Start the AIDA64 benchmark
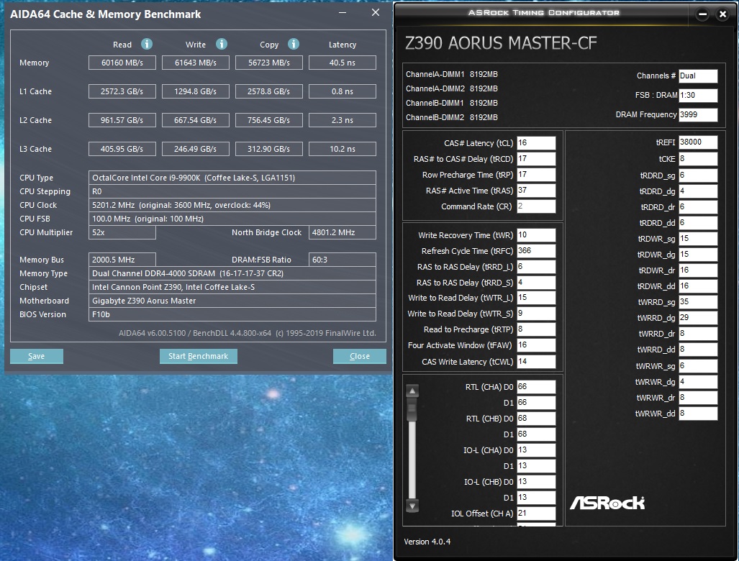739x561 pixels. pos(199,356)
